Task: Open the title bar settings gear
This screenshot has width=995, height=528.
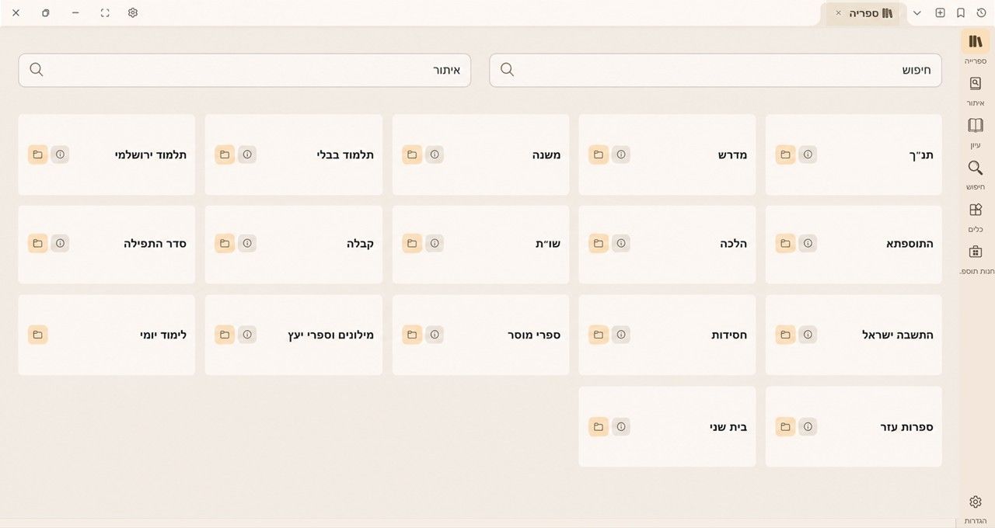Action: click(x=133, y=13)
